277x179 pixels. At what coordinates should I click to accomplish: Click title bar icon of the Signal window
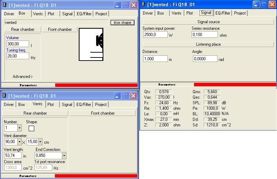[143, 5]
